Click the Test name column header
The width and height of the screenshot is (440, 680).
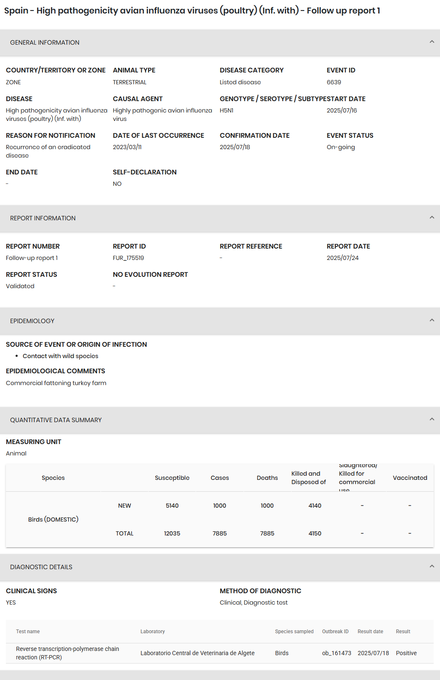click(28, 632)
